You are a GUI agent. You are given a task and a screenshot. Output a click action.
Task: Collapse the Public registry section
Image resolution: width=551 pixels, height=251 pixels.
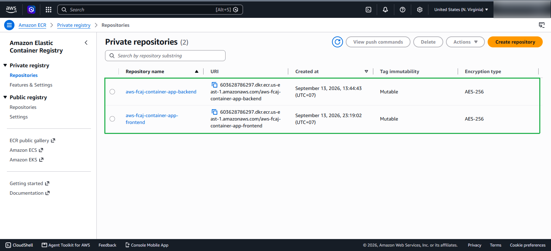pos(5,97)
